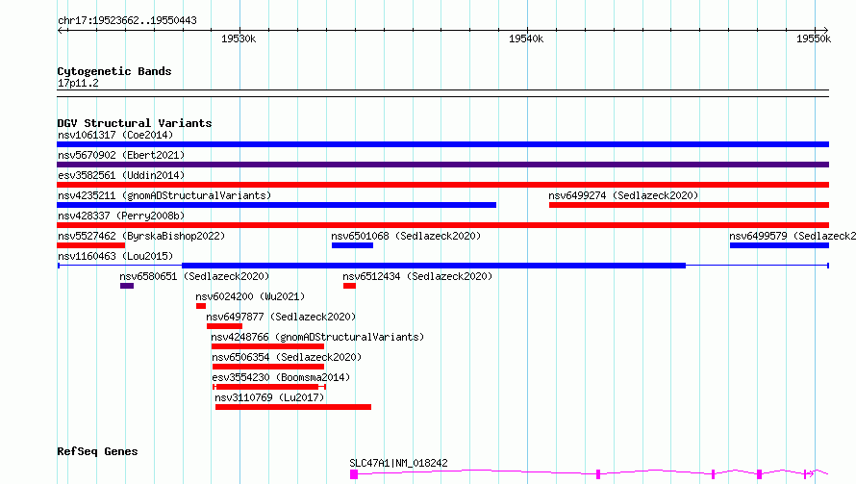Select the thick blue nsv1160463 bar
The width and height of the screenshot is (856, 484).
tap(434, 266)
